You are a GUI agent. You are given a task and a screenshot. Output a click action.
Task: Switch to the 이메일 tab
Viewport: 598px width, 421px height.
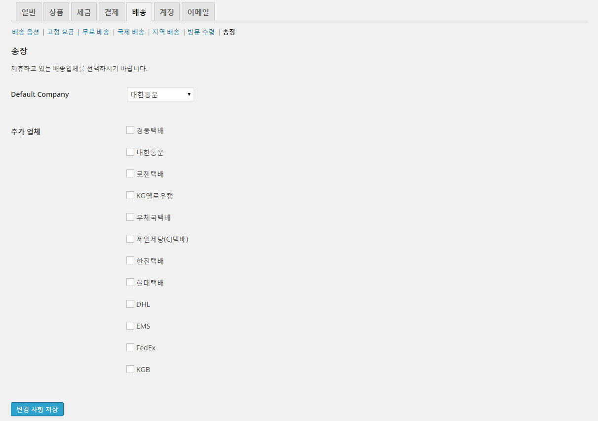click(198, 12)
